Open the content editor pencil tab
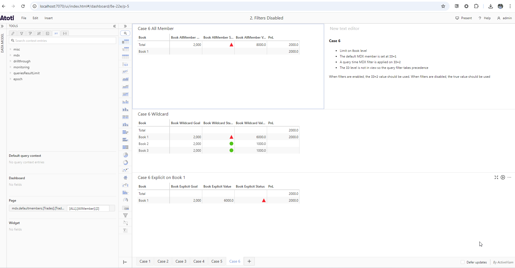Viewport: 515px width, 268px height. 13,33
